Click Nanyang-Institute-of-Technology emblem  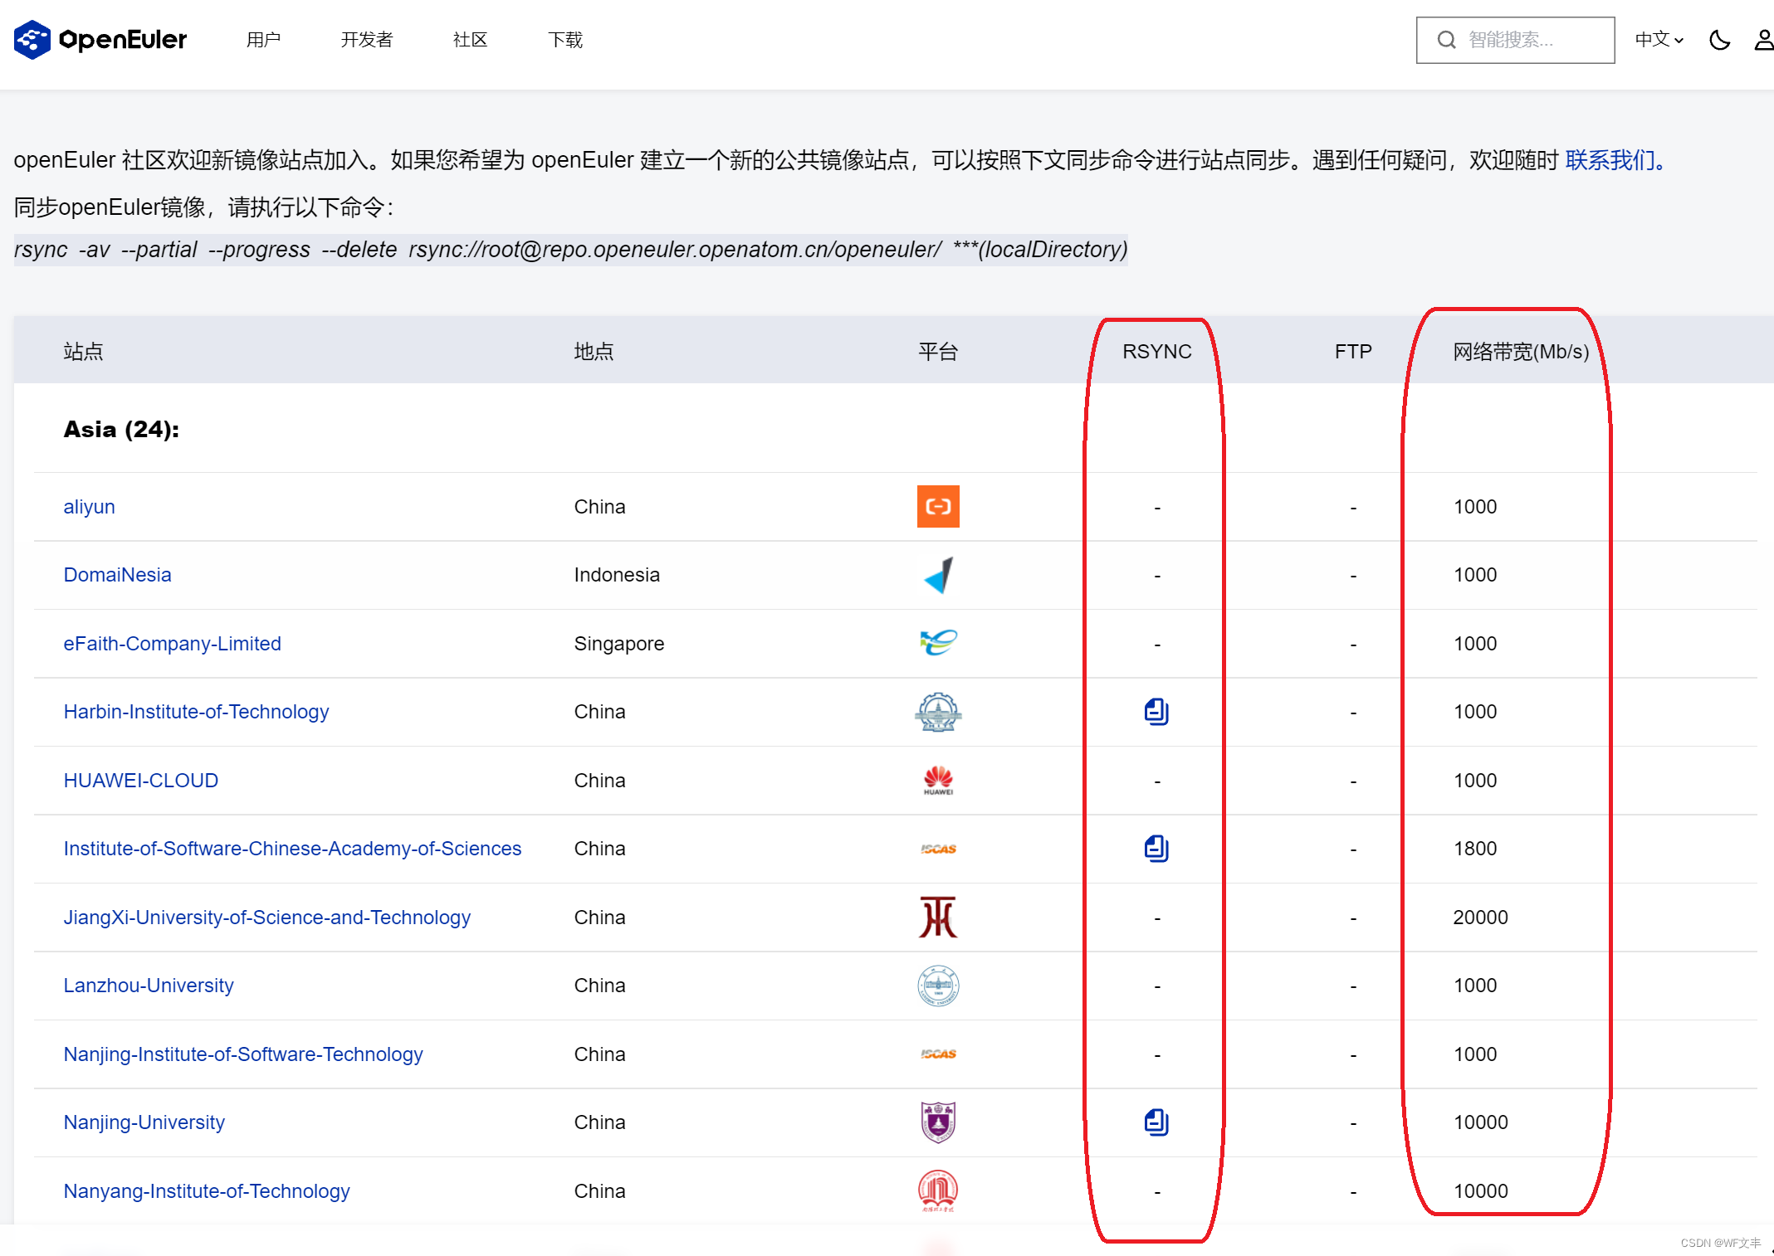pos(938,1191)
